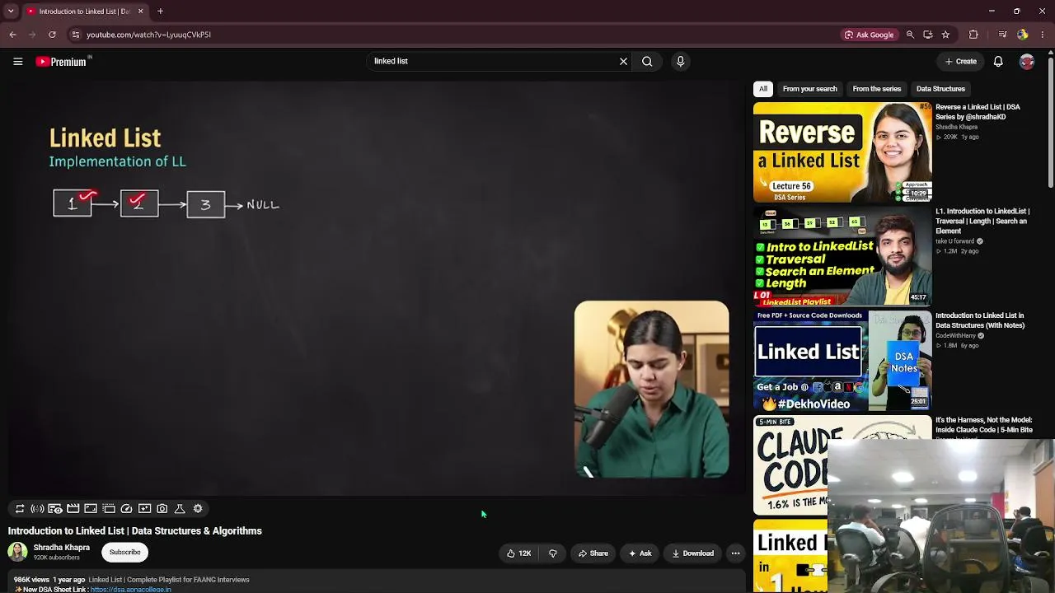Viewport: 1055px width, 593px height.
Task: Click the Ask button below video
Action: (640, 553)
